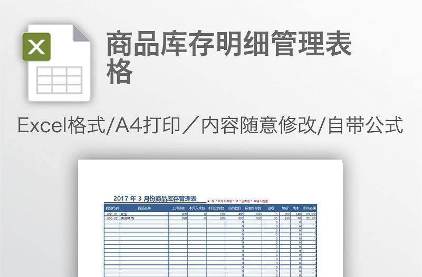Image resolution: width=422 pixels, height=277 pixels.
Task: Click the red star note about 入库数
Action: (238, 201)
